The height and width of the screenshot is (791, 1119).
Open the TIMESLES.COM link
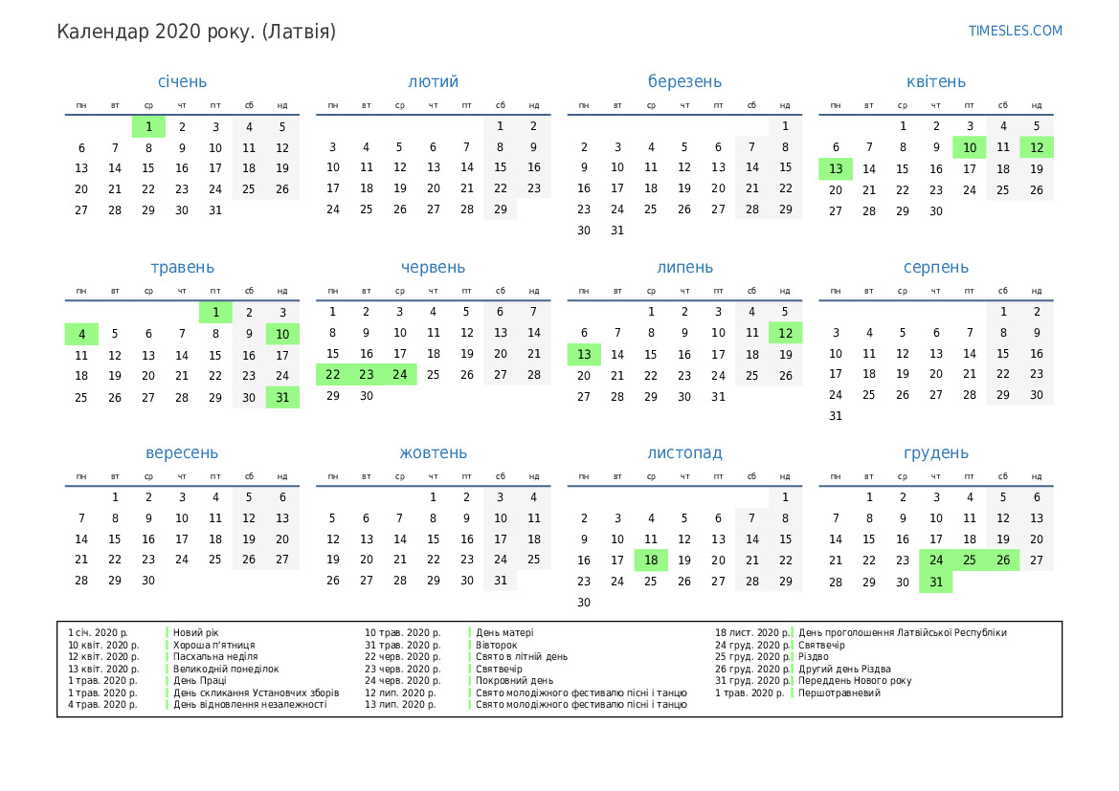click(1015, 31)
